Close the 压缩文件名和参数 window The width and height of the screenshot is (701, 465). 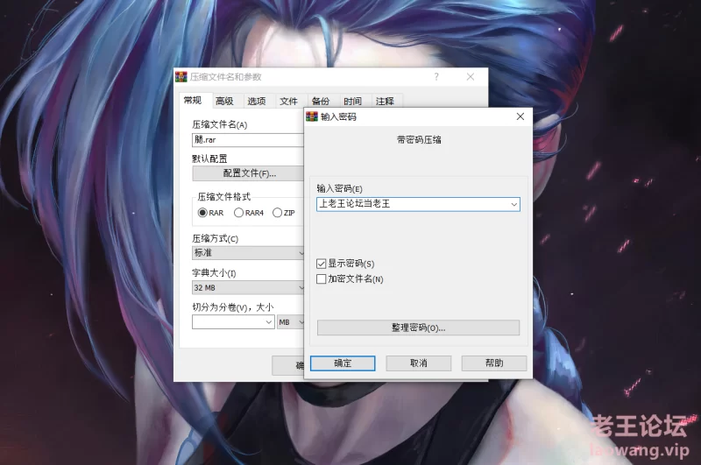point(471,77)
